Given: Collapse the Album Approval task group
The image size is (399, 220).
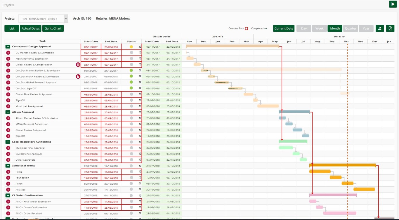Looking at the screenshot, I should (x=8, y=112).
